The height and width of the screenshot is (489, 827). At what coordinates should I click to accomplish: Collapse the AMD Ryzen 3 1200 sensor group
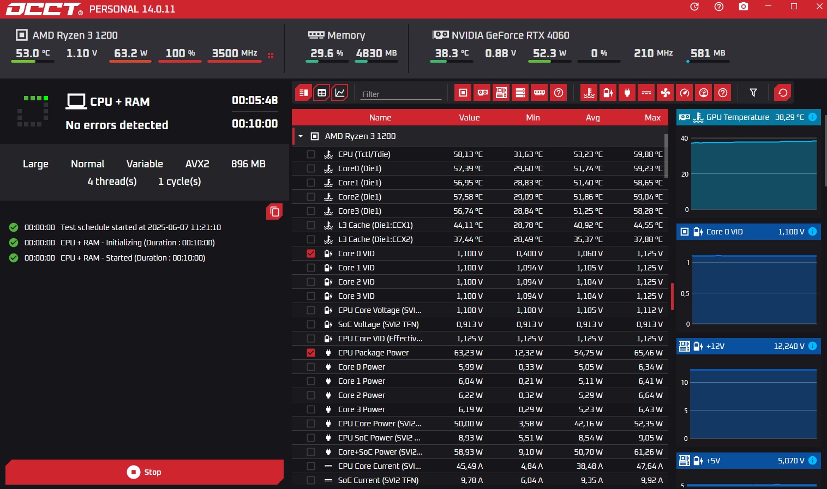coord(301,136)
